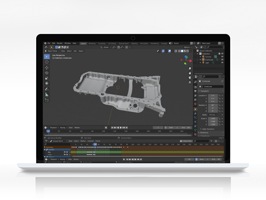Switch to the Sculpting workspace tab
This screenshot has width=266, height=200.
(102, 43)
